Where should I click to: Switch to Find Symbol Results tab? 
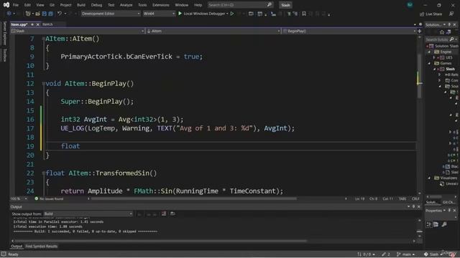42,247
